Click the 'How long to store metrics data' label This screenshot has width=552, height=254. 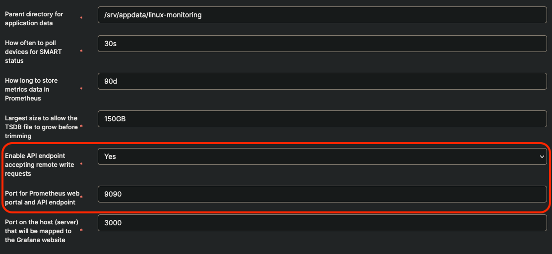31,89
